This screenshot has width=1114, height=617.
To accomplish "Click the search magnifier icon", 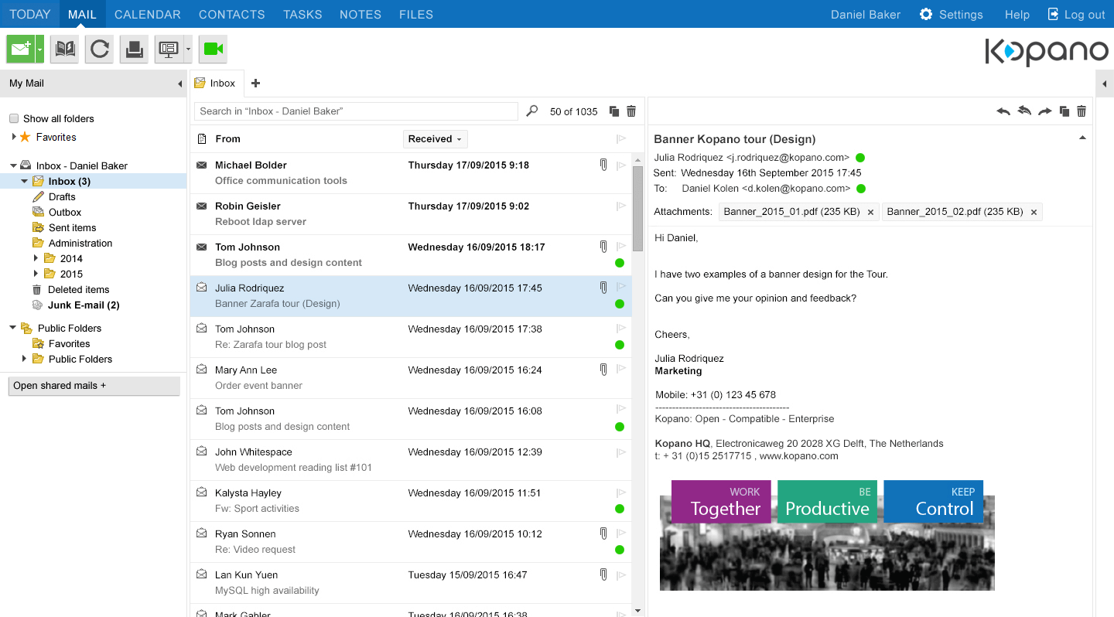I will tap(531, 111).
